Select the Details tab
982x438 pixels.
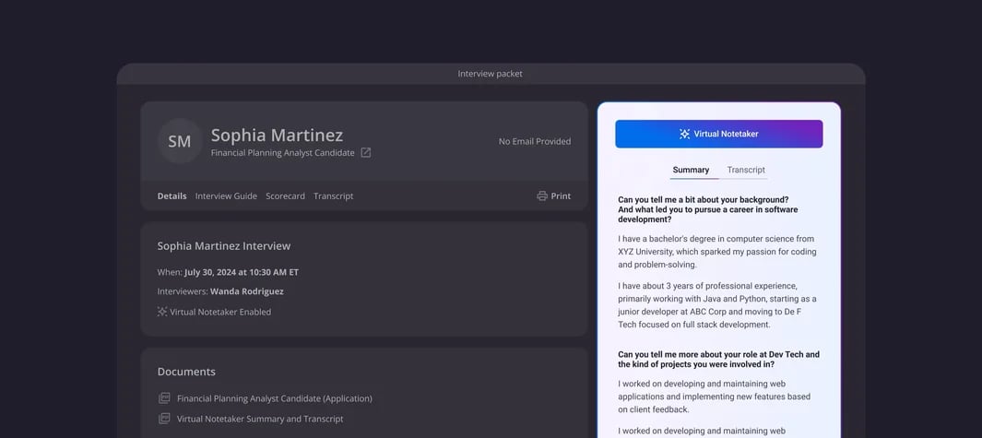172,196
